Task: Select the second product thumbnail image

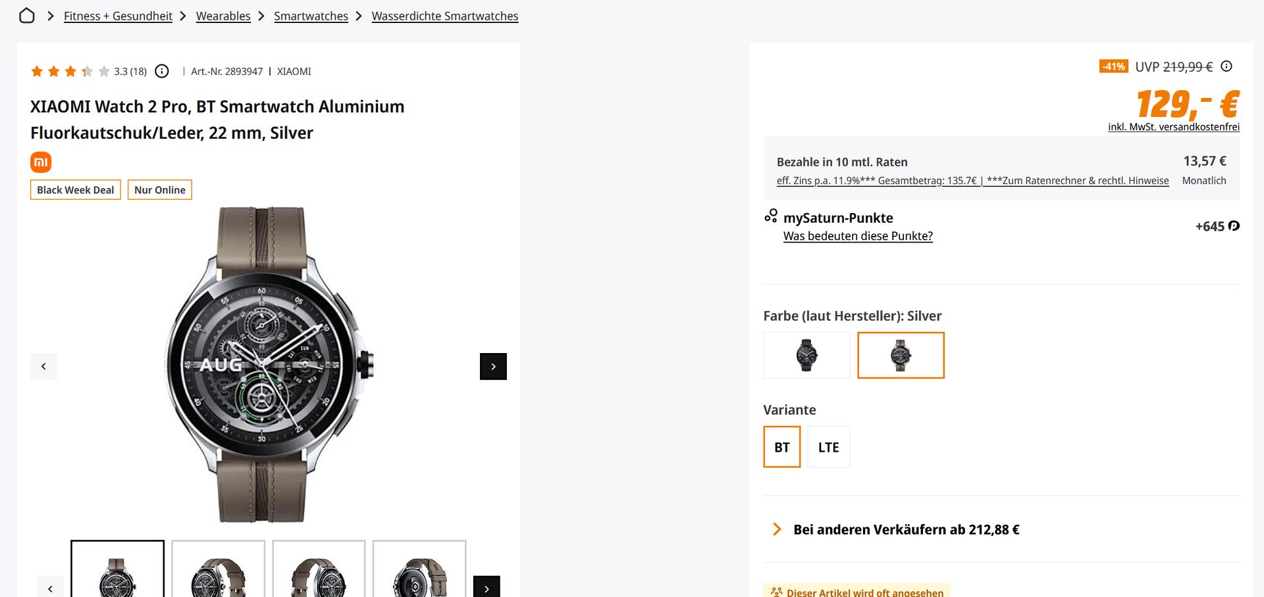Action: pyautogui.click(x=218, y=569)
